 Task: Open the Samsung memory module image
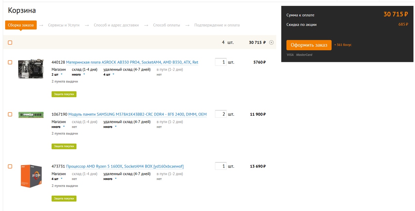[x=31, y=114]
